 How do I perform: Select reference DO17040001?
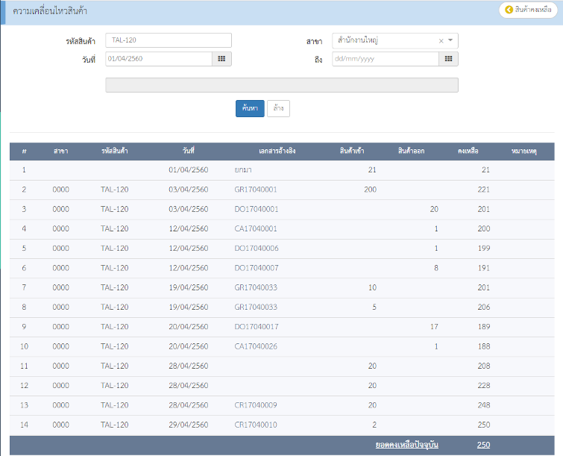pos(257,209)
